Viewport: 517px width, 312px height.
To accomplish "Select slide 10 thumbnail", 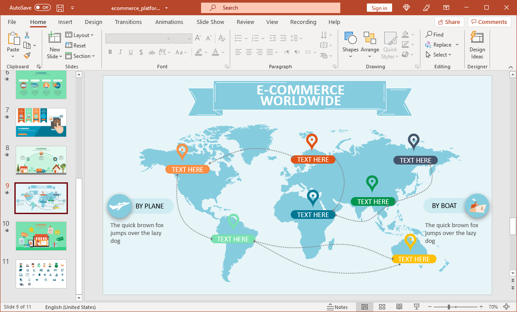I will pos(41,236).
